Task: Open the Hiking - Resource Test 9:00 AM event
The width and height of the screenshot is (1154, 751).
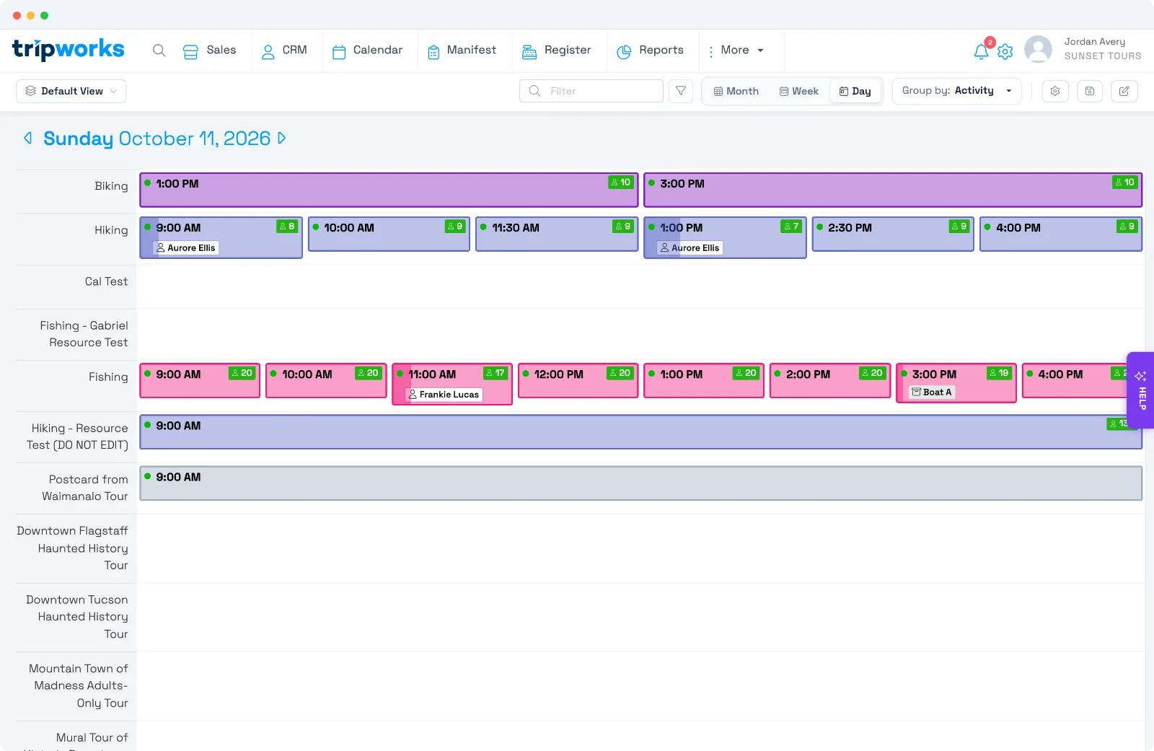Action: pos(640,432)
